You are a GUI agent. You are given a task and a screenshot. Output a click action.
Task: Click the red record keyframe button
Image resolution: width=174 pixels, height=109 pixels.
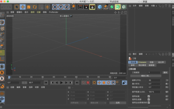[88, 83]
